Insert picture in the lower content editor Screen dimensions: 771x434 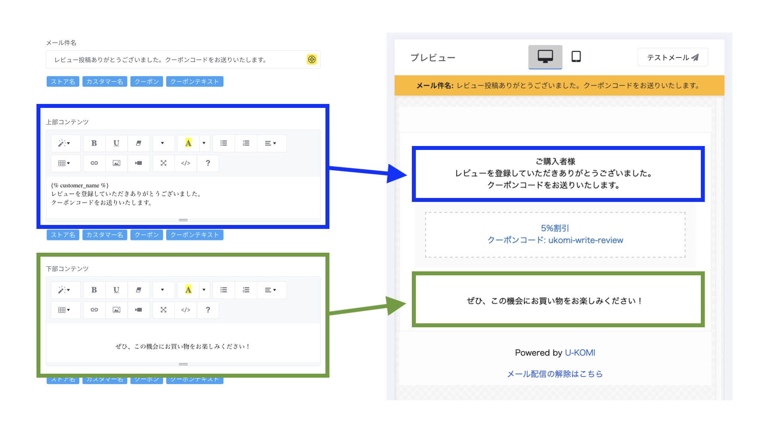click(x=116, y=310)
